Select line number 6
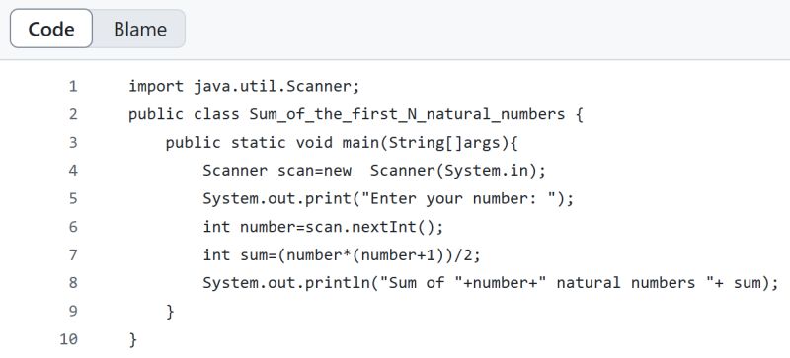This screenshot has width=790, height=358. click(73, 227)
